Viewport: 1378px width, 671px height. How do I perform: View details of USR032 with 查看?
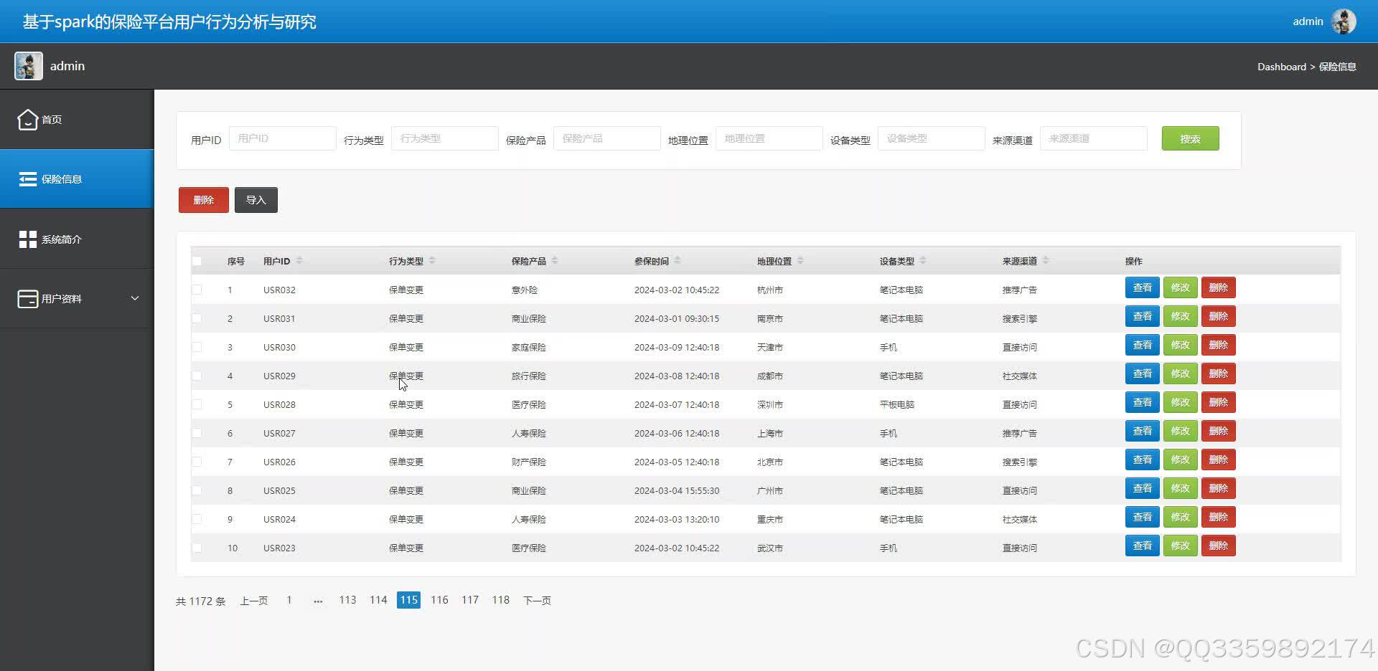point(1142,287)
